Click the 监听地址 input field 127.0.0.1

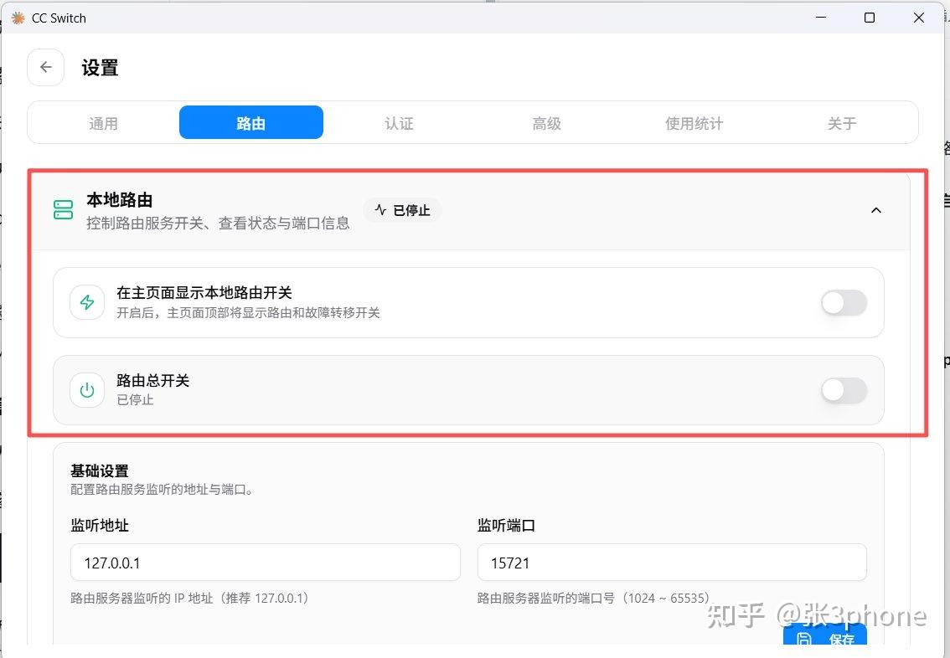[x=266, y=563]
